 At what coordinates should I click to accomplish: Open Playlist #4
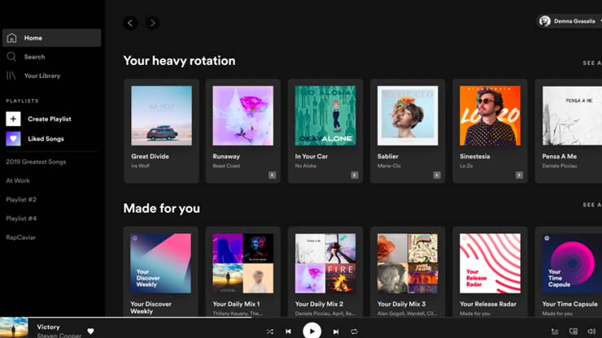21,219
